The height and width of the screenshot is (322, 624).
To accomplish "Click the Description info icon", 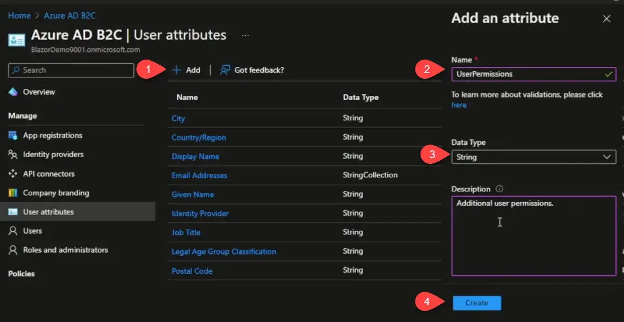I will [500, 189].
